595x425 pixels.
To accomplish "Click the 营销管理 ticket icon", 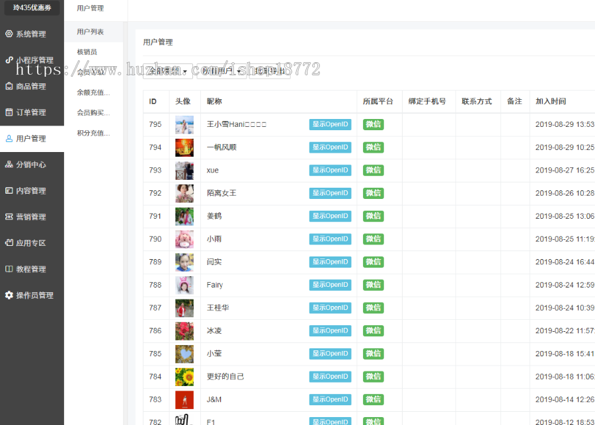I will coord(9,217).
